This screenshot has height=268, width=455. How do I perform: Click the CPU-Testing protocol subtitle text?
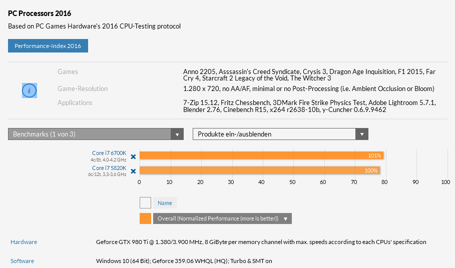pyautogui.click(x=94, y=26)
